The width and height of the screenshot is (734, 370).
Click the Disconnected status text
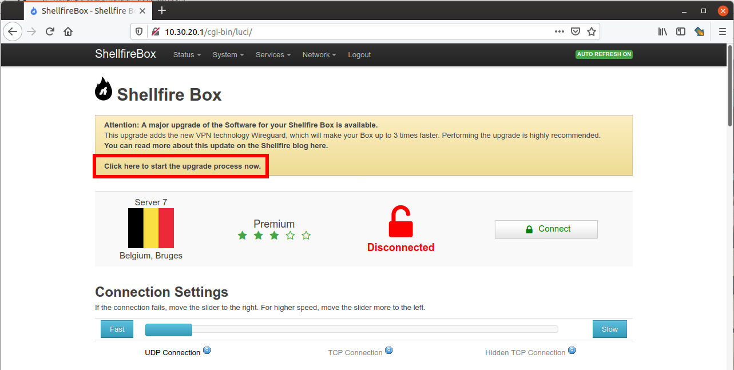tap(400, 248)
